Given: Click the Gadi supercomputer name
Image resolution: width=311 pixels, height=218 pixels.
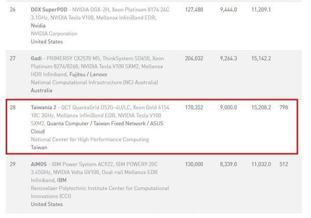Looking at the screenshot, I should click(36, 59).
